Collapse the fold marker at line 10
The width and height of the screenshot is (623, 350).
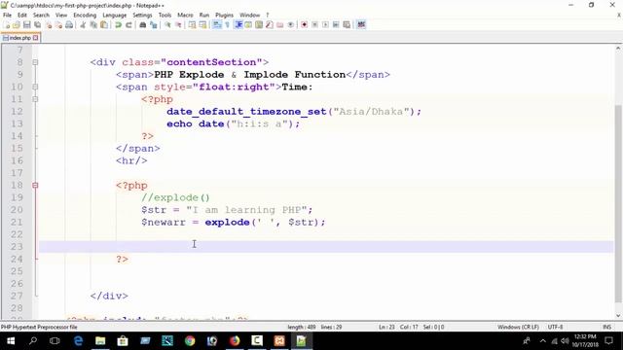pyautogui.click(x=35, y=87)
